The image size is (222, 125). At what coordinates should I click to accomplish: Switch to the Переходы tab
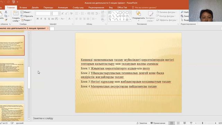48,8
